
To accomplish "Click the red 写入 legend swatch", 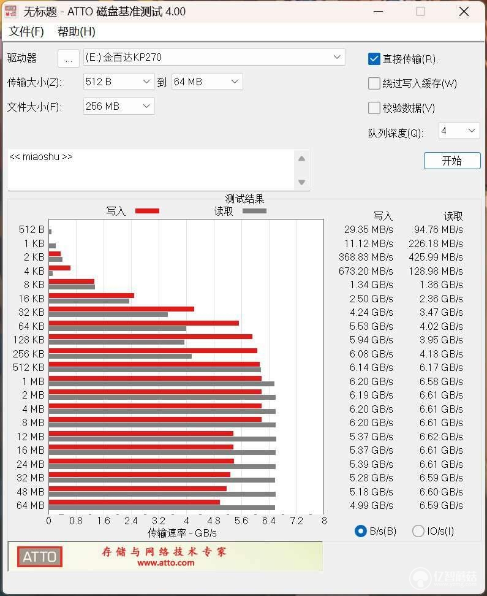I will tap(147, 211).
